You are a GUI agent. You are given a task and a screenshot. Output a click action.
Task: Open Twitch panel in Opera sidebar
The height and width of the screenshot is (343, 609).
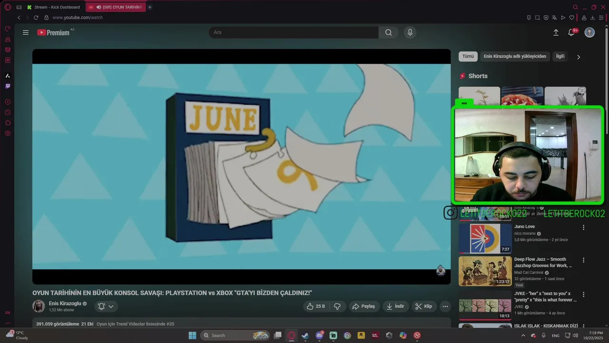coord(8,86)
